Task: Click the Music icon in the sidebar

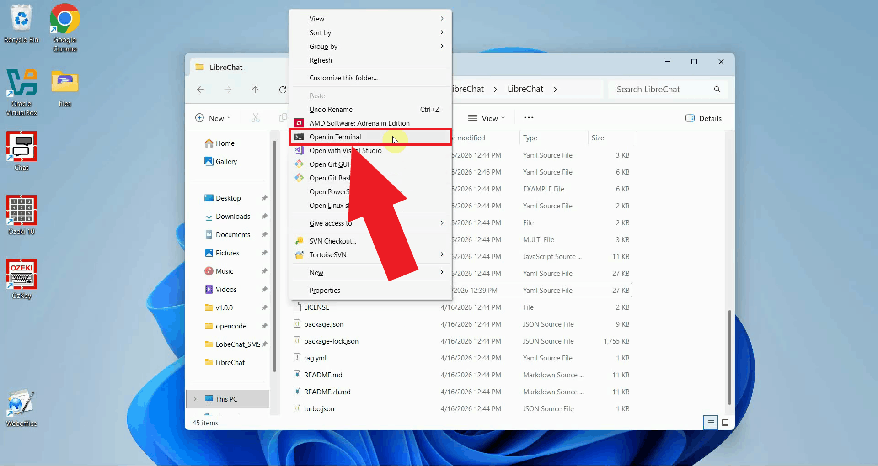Action: tap(209, 271)
